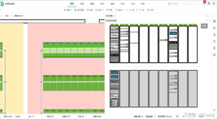
Task: Select the seventh rack in lower gray row
Action: pyautogui.click(x=173, y=89)
